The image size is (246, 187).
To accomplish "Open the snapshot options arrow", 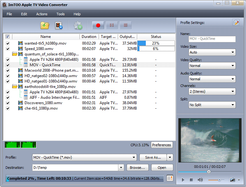I will click(239, 180).
